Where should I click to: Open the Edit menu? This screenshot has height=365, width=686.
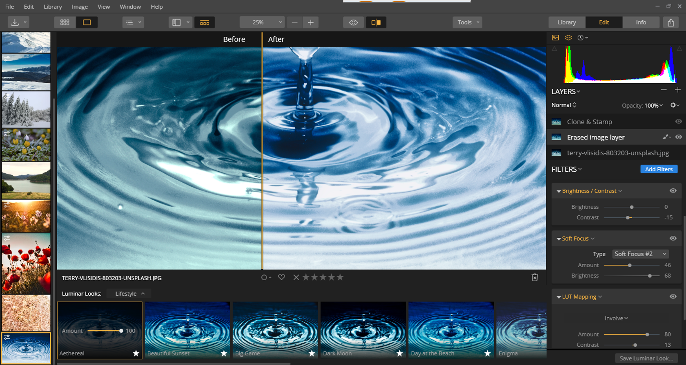click(x=29, y=7)
